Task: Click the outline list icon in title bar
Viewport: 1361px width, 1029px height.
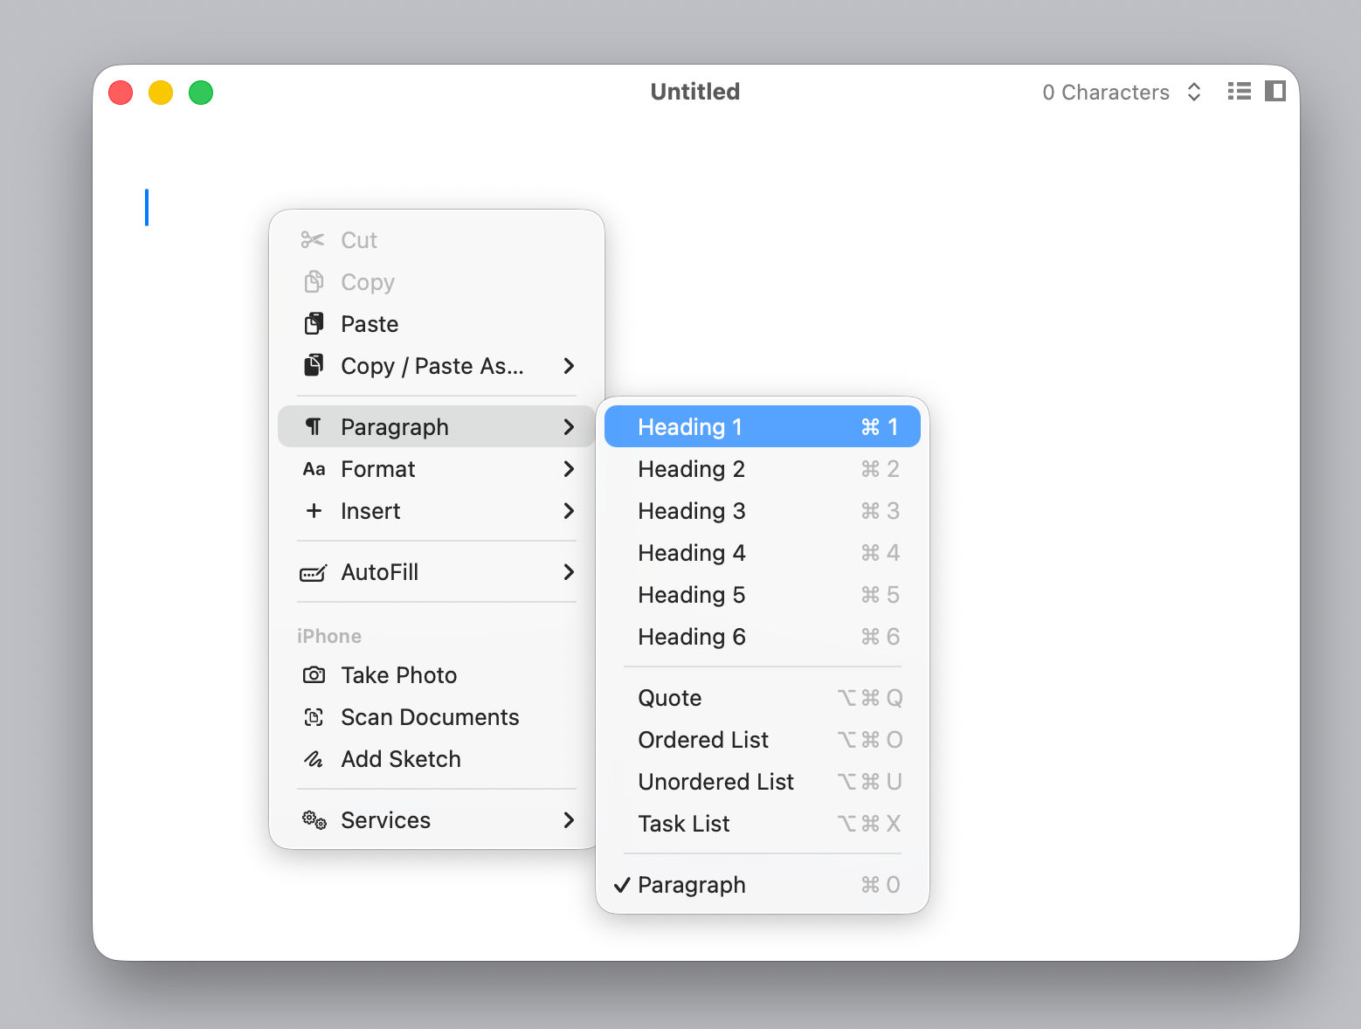Action: tap(1239, 91)
